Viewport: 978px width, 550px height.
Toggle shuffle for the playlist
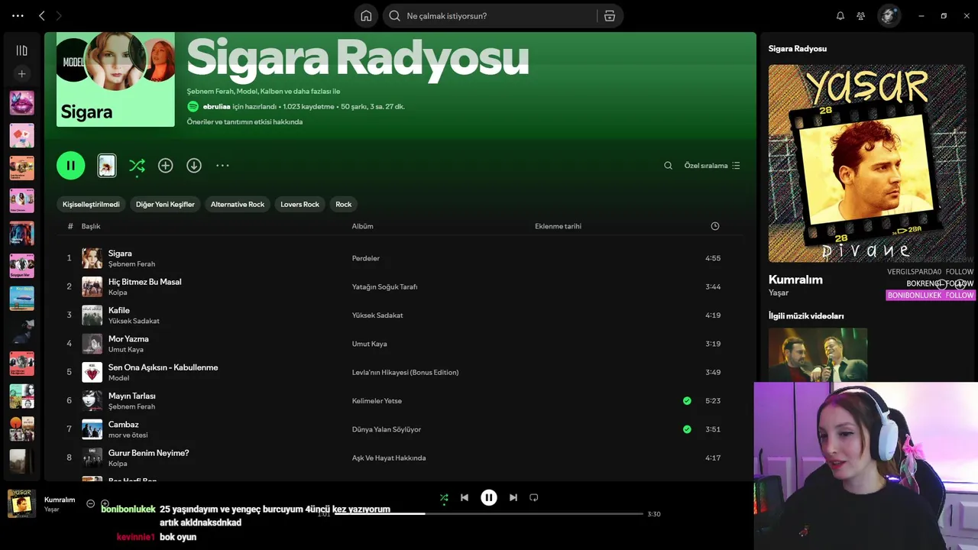point(137,166)
